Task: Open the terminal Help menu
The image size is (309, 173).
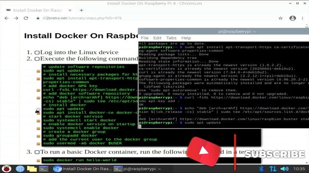Action: (x=186, y=38)
